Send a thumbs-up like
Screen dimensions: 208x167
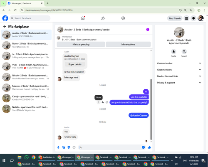(149, 147)
